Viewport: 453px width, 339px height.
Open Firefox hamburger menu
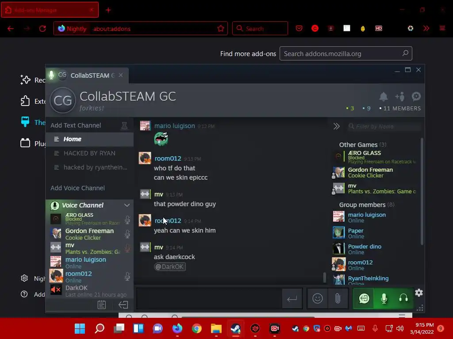442,28
